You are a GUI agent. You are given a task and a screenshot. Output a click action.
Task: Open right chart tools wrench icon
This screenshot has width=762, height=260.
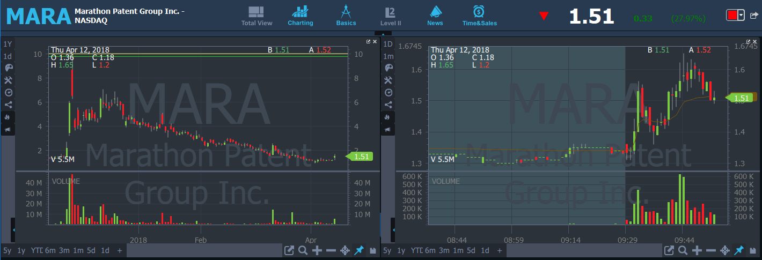(x=389, y=80)
